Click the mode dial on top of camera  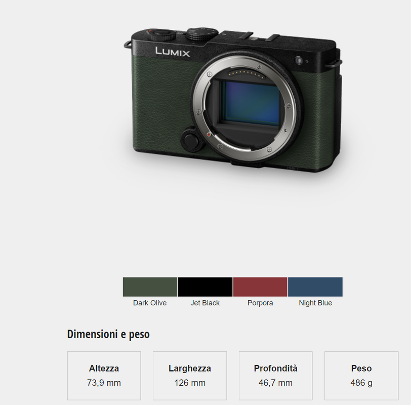click(x=202, y=33)
